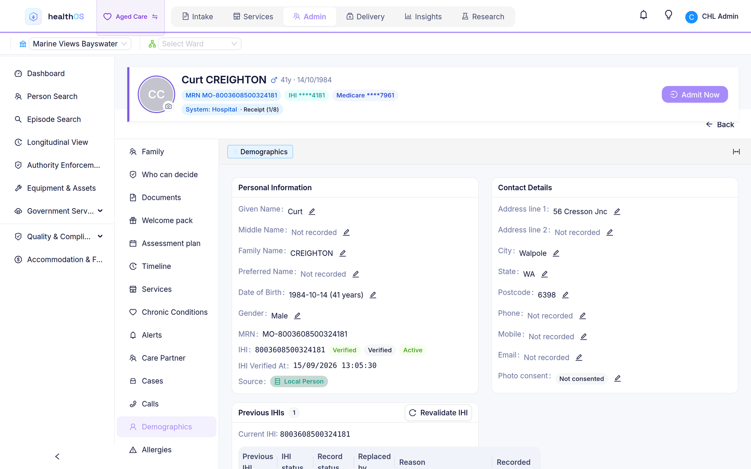Open Marine Views Bayswater facility dropdown
This screenshot has height=469, width=751.
pos(80,44)
